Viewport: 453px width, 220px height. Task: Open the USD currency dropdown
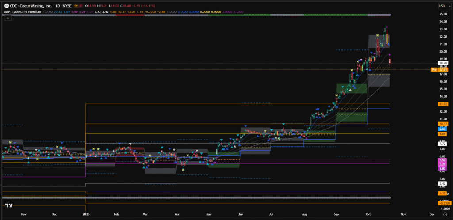[x=441, y=6]
